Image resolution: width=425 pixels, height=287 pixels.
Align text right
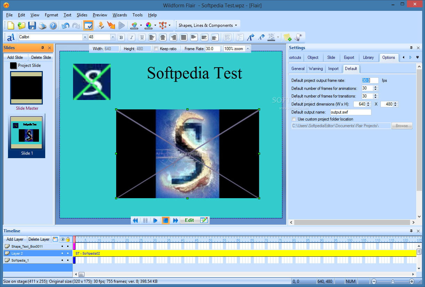(173, 37)
